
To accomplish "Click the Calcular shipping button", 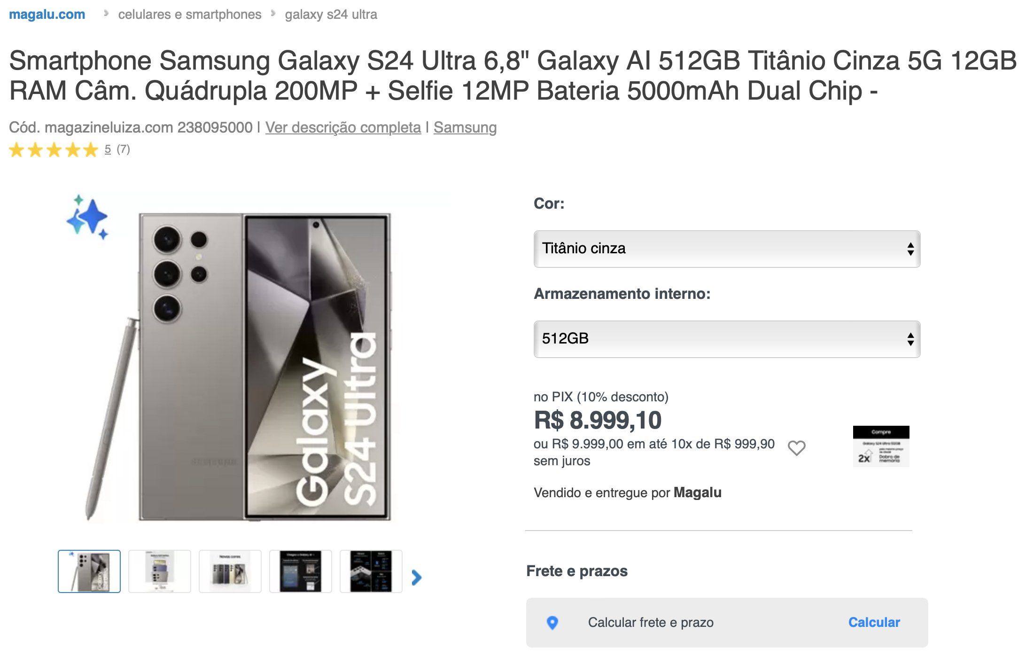I will click(x=874, y=622).
